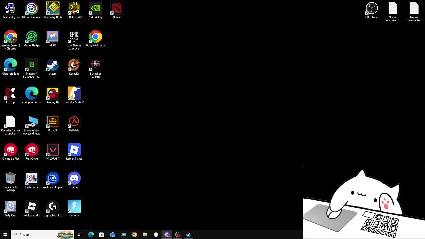425x239 pixels.
Task: Select the Crab Game desktop shortcut
Action: pos(32,180)
